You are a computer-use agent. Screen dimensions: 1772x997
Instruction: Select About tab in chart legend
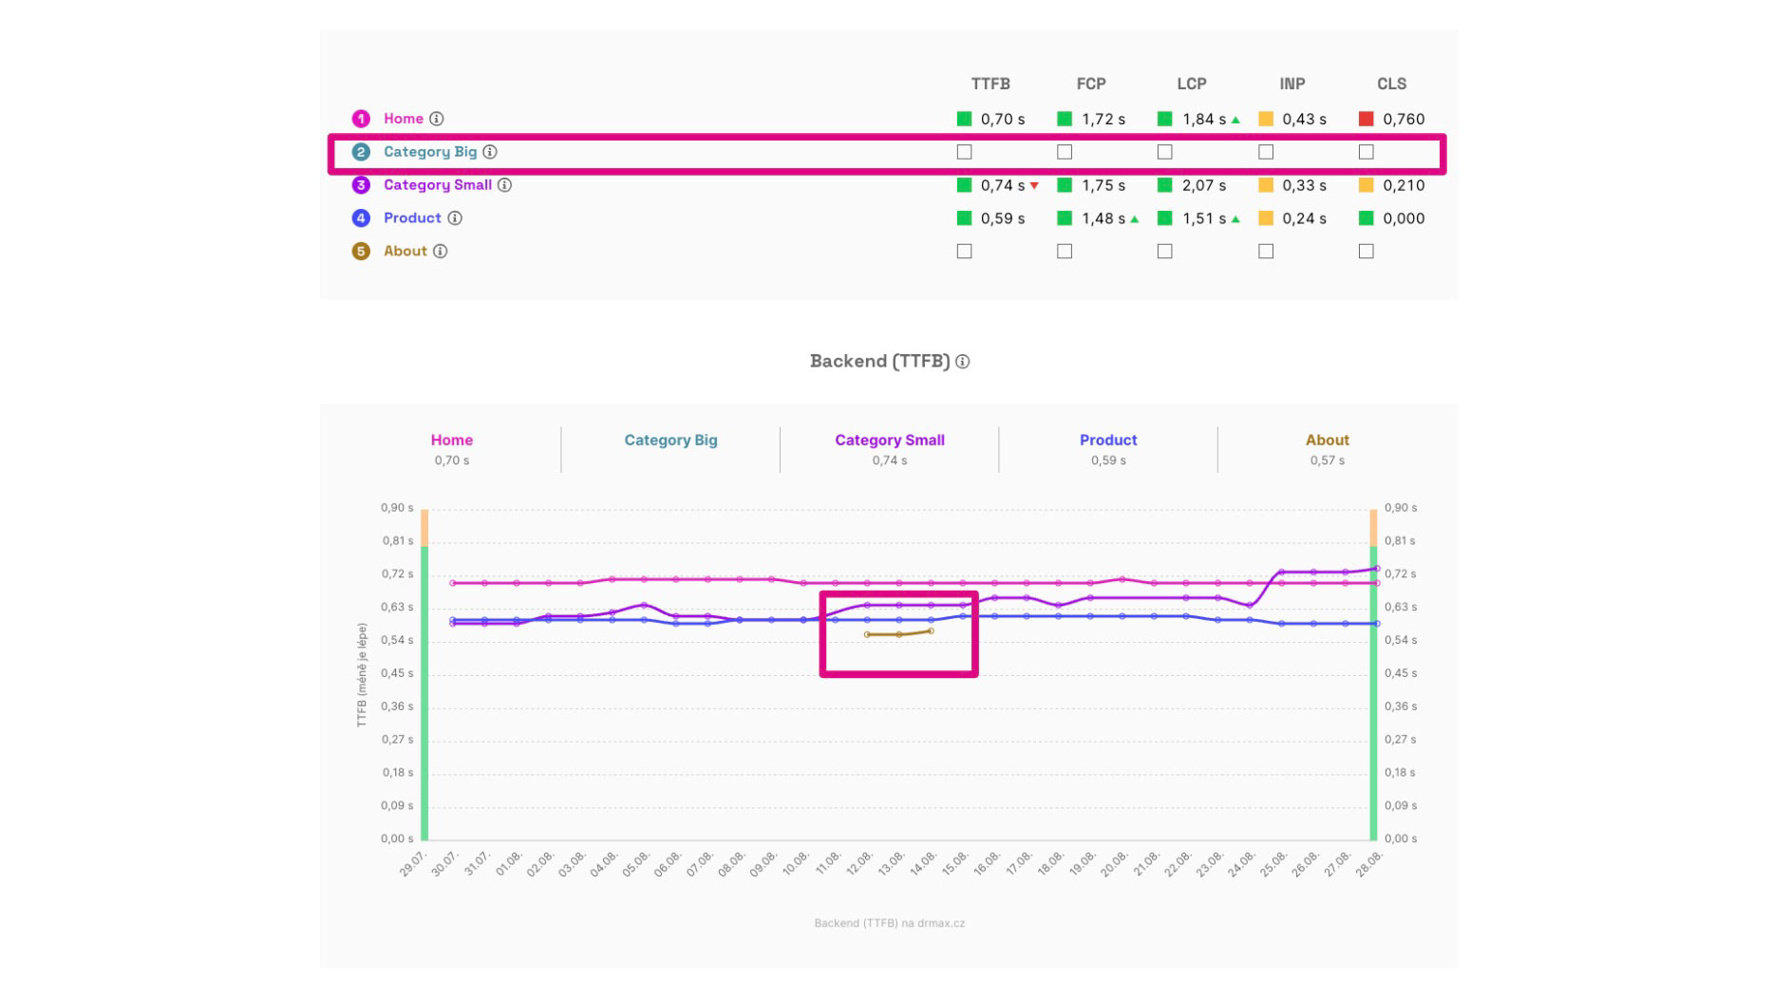pyautogui.click(x=1327, y=448)
